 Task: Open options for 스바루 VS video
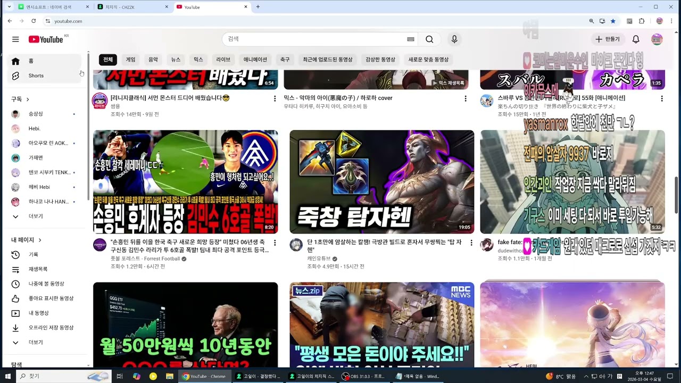coord(662,99)
